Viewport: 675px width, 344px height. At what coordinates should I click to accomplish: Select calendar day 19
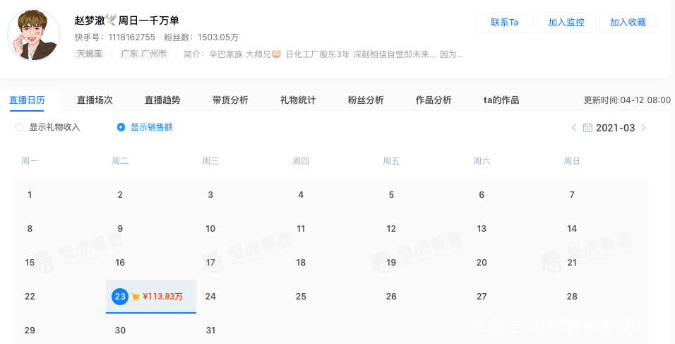click(391, 263)
